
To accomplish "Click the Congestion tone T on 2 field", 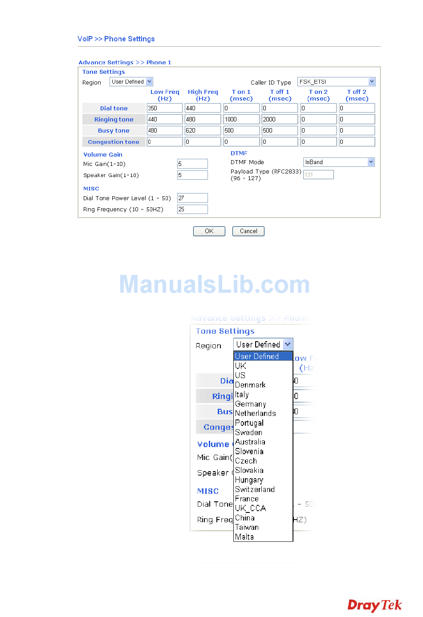I will pos(319,142).
